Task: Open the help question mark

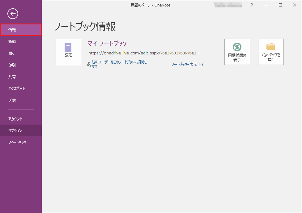Action: tap(252, 5)
